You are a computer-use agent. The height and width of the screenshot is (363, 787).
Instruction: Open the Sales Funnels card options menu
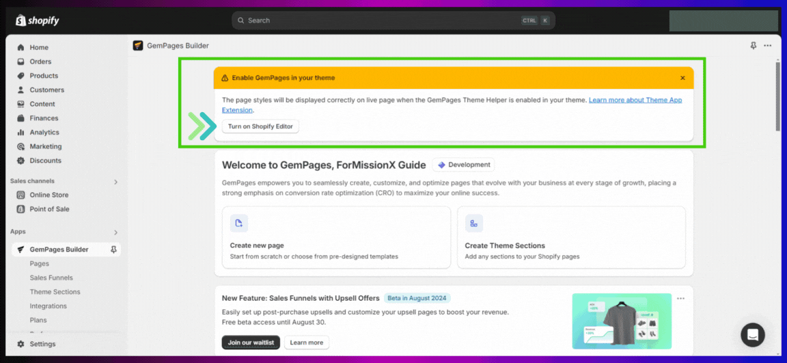680,298
